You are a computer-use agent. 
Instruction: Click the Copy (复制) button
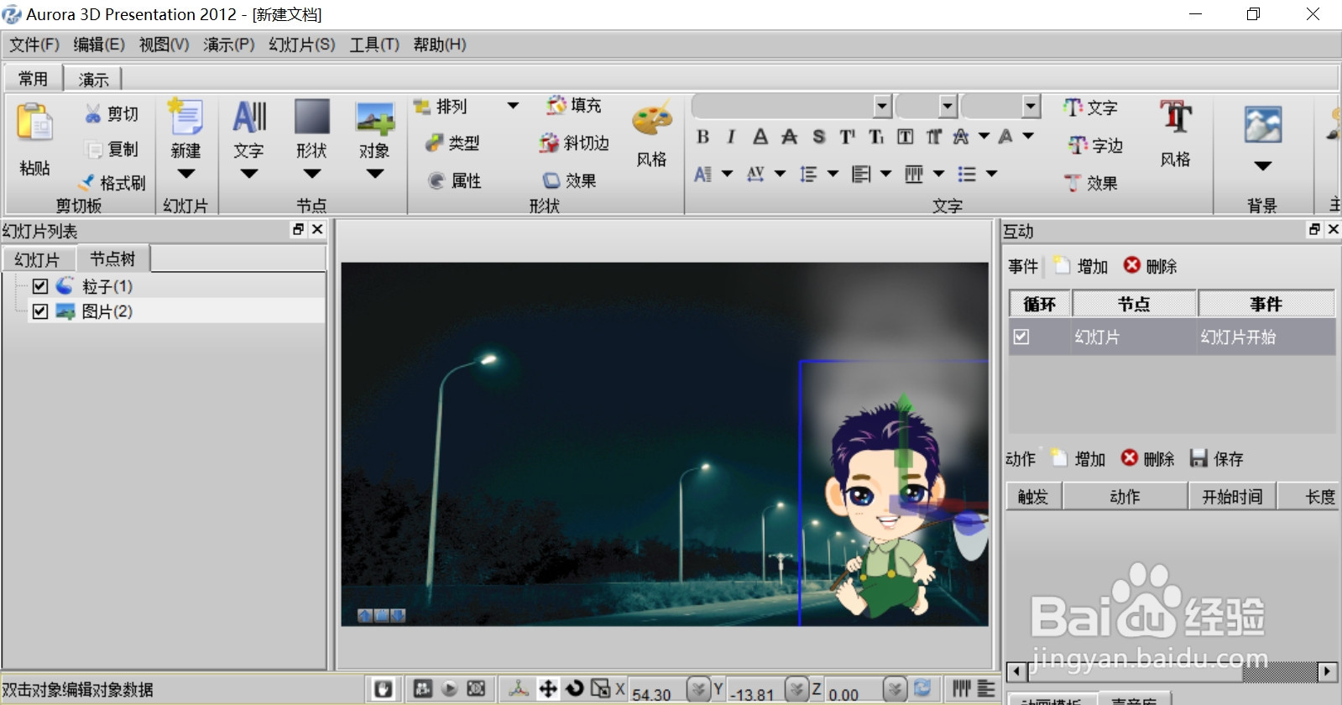[x=112, y=149]
